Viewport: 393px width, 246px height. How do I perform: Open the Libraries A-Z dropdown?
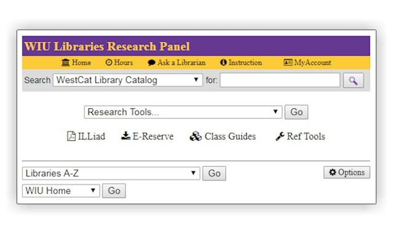pos(110,173)
